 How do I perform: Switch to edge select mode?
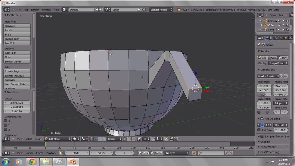coord(129,139)
